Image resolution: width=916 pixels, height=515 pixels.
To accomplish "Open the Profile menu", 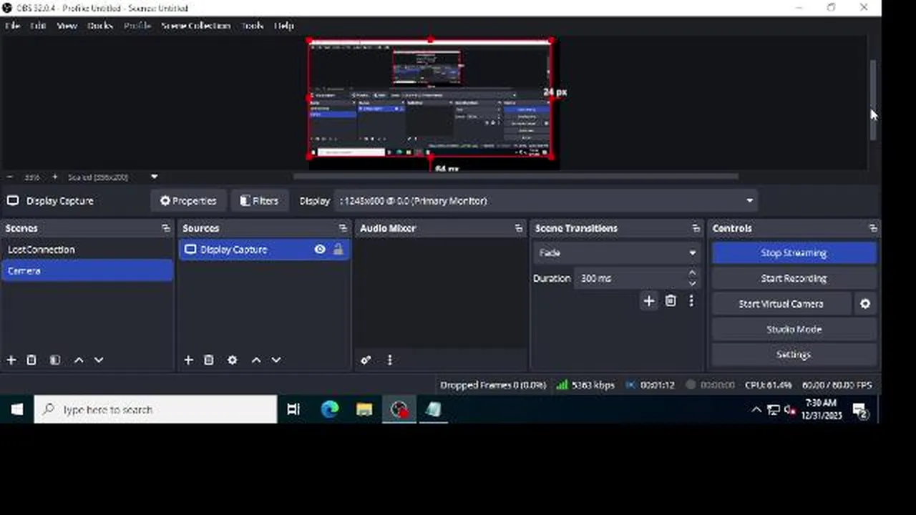I will tap(137, 26).
